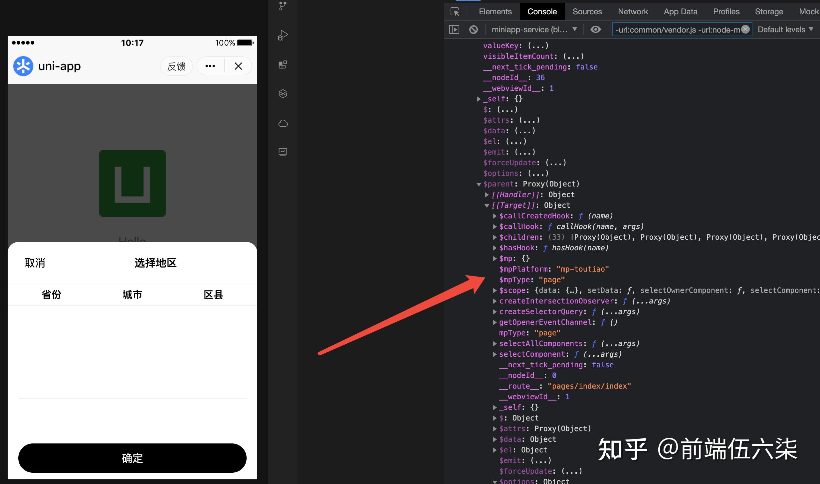820x484 pixels.
Task: Expand the $hasHook function entry
Action: 495,248
